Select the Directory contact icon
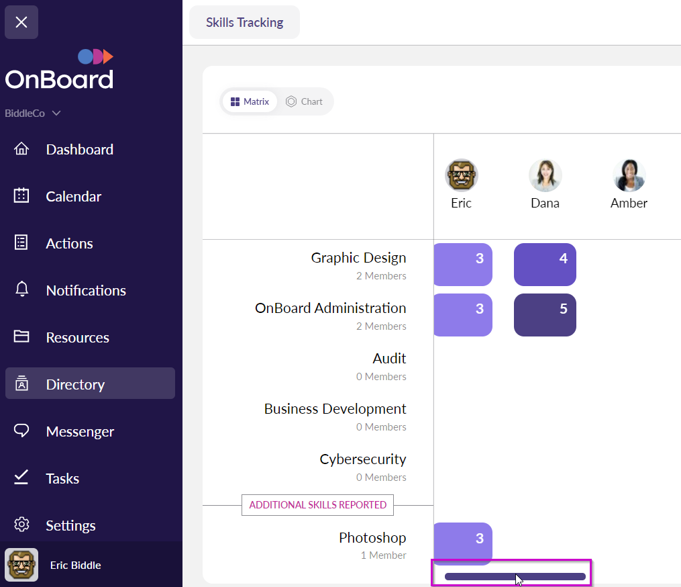 tap(21, 384)
